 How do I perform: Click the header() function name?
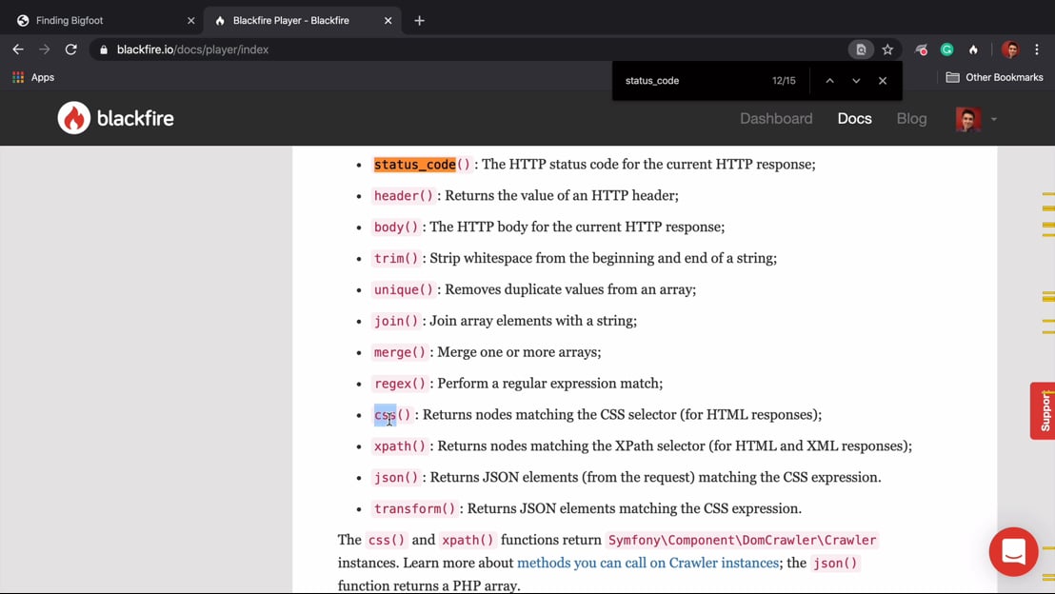[x=404, y=196]
